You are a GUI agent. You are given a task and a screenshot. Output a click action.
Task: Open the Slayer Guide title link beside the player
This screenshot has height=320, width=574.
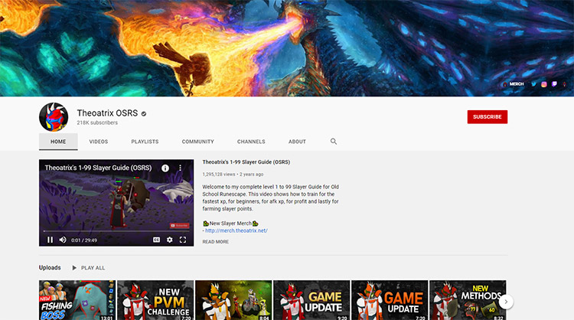coord(246,162)
